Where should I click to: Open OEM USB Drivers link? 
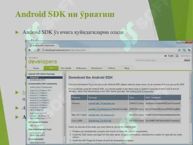[x=38, y=143]
